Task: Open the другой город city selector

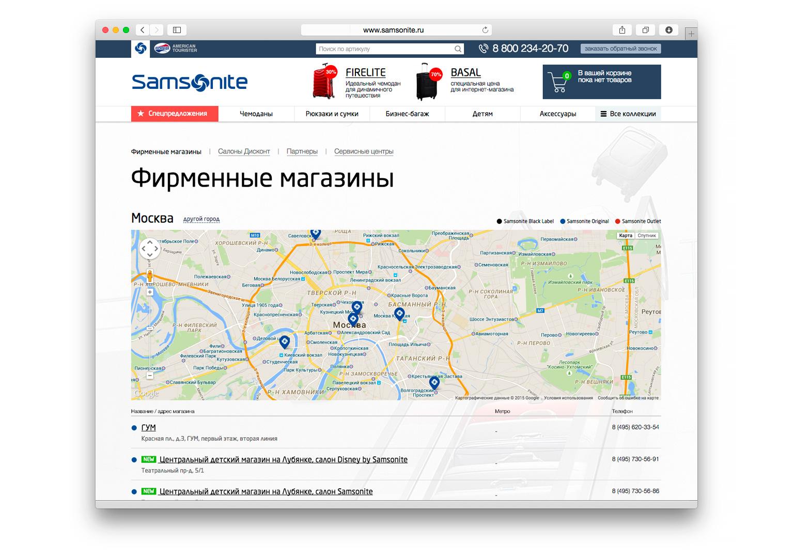Action: [x=201, y=219]
